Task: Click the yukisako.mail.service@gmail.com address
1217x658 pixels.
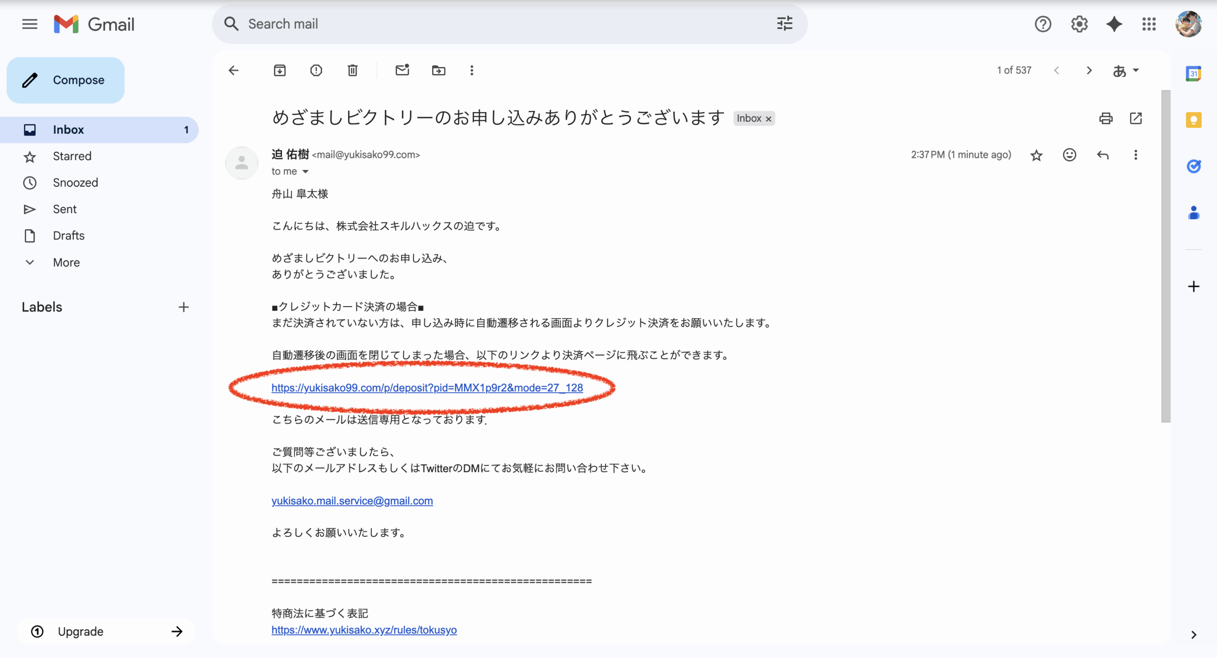Action: point(352,501)
